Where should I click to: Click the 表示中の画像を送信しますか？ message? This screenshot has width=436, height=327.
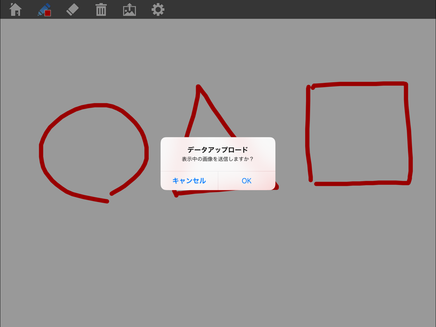pos(218,159)
